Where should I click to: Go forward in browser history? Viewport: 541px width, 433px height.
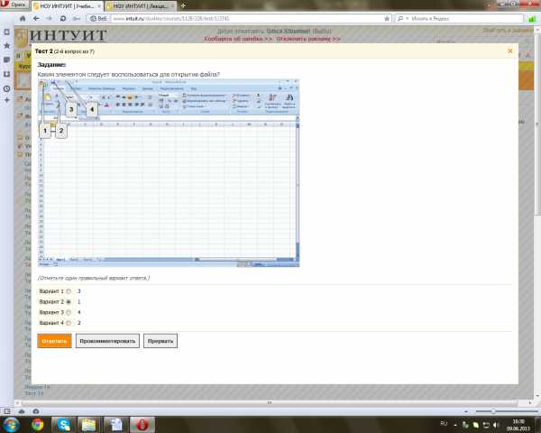(50, 18)
